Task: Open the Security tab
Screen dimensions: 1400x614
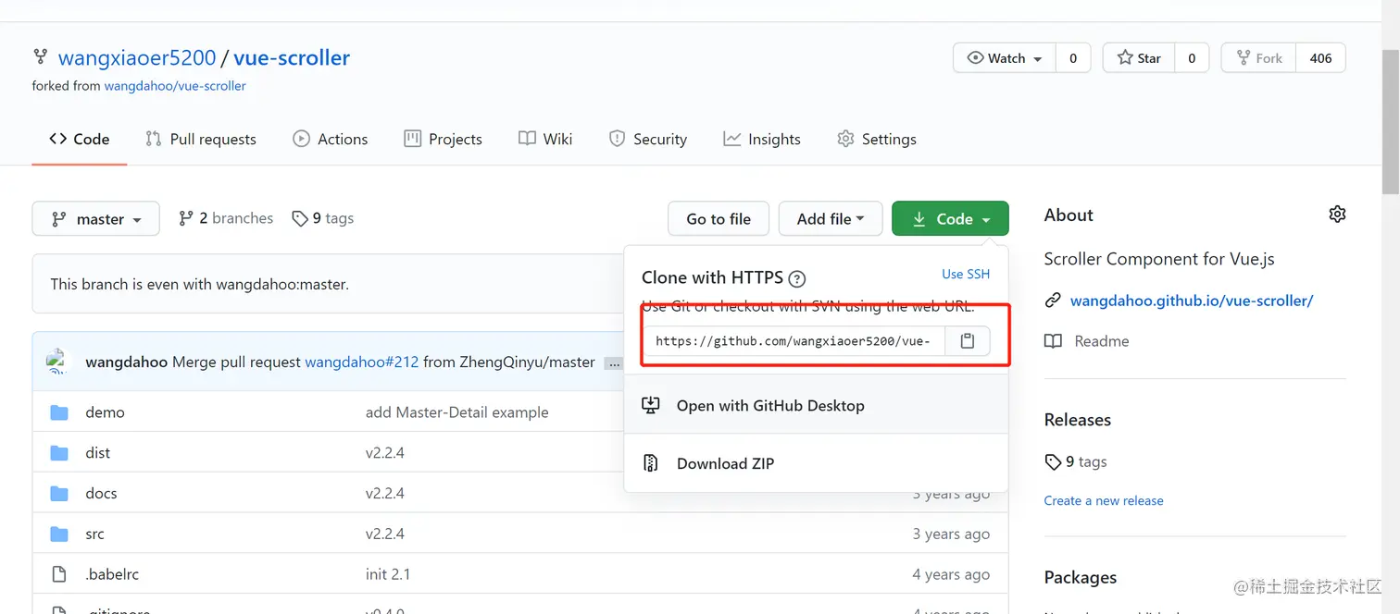Action: [648, 140]
